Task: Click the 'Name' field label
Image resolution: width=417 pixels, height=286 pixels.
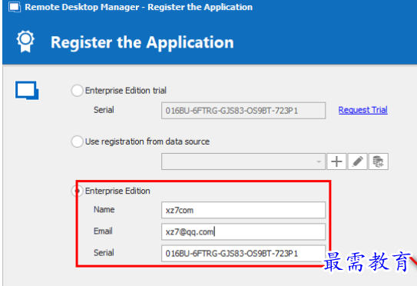Action: 104,210
